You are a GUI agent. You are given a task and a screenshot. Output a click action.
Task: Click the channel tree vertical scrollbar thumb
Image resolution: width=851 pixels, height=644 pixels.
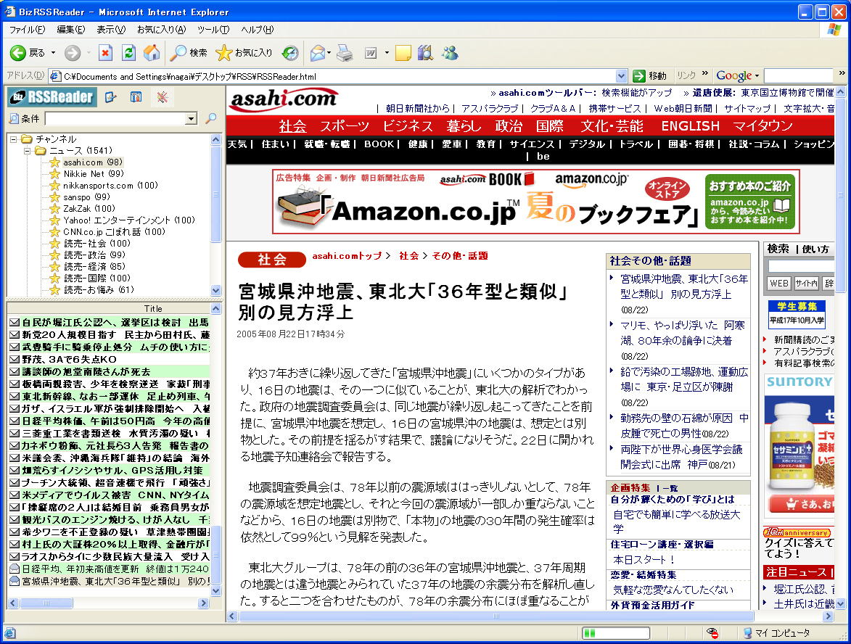point(215,194)
